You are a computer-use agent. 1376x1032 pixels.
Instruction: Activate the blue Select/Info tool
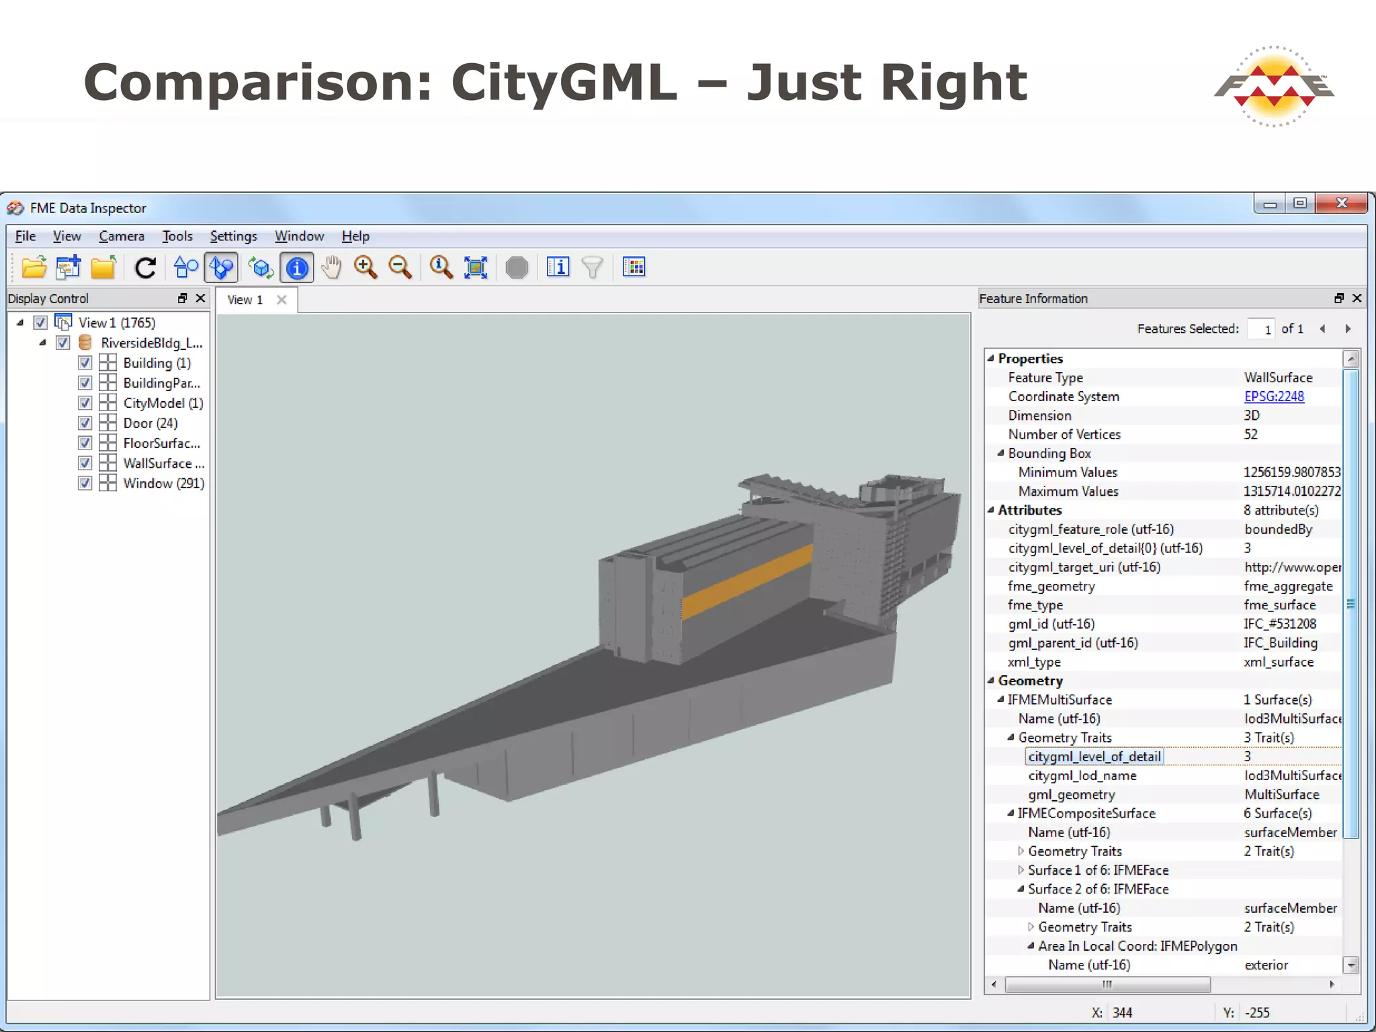(x=297, y=267)
